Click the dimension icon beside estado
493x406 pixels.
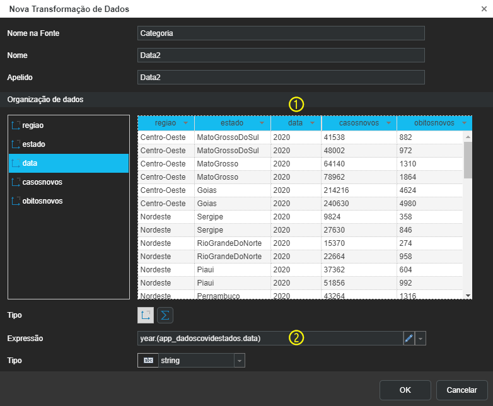[x=16, y=144]
